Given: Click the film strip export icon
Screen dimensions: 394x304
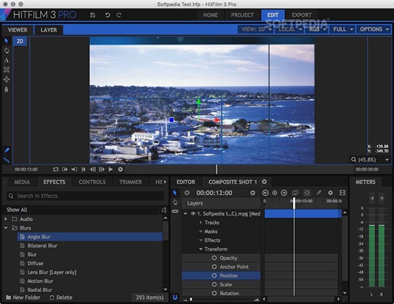Looking at the screenshot, I should 342,192.
